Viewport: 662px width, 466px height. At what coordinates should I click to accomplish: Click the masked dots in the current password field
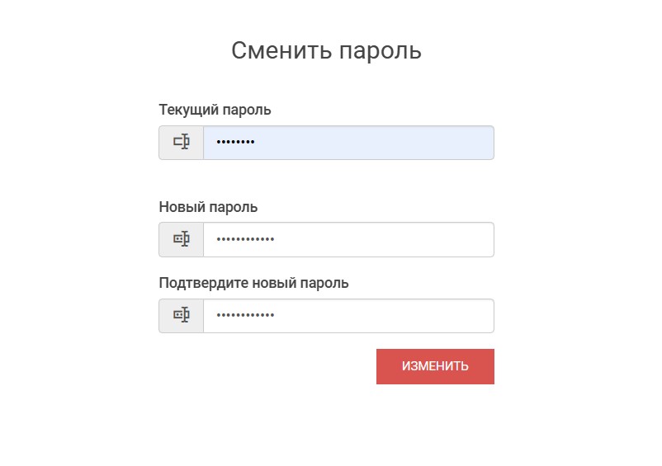(x=235, y=143)
